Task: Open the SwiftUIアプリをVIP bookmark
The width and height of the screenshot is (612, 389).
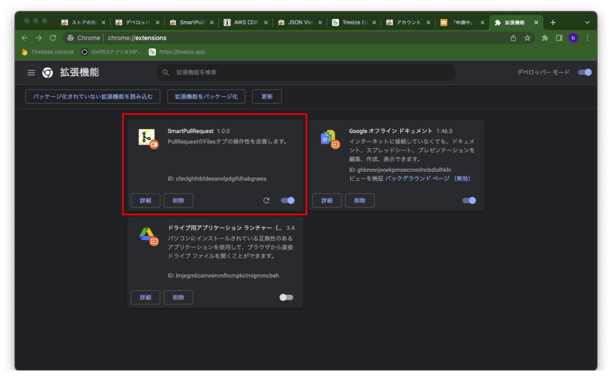Action: click(x=112, y=52)
